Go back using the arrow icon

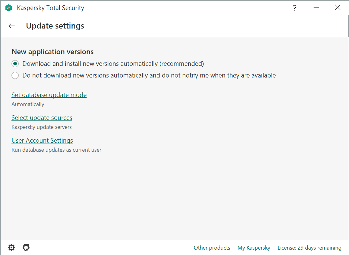11,26
